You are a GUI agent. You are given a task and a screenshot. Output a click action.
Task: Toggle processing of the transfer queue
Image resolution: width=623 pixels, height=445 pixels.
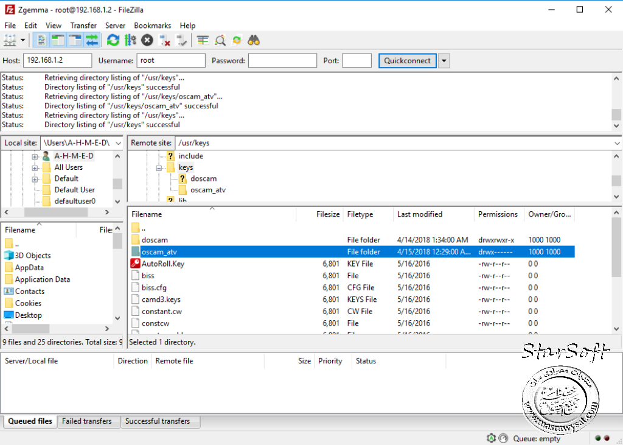click(x=130, y=40)
